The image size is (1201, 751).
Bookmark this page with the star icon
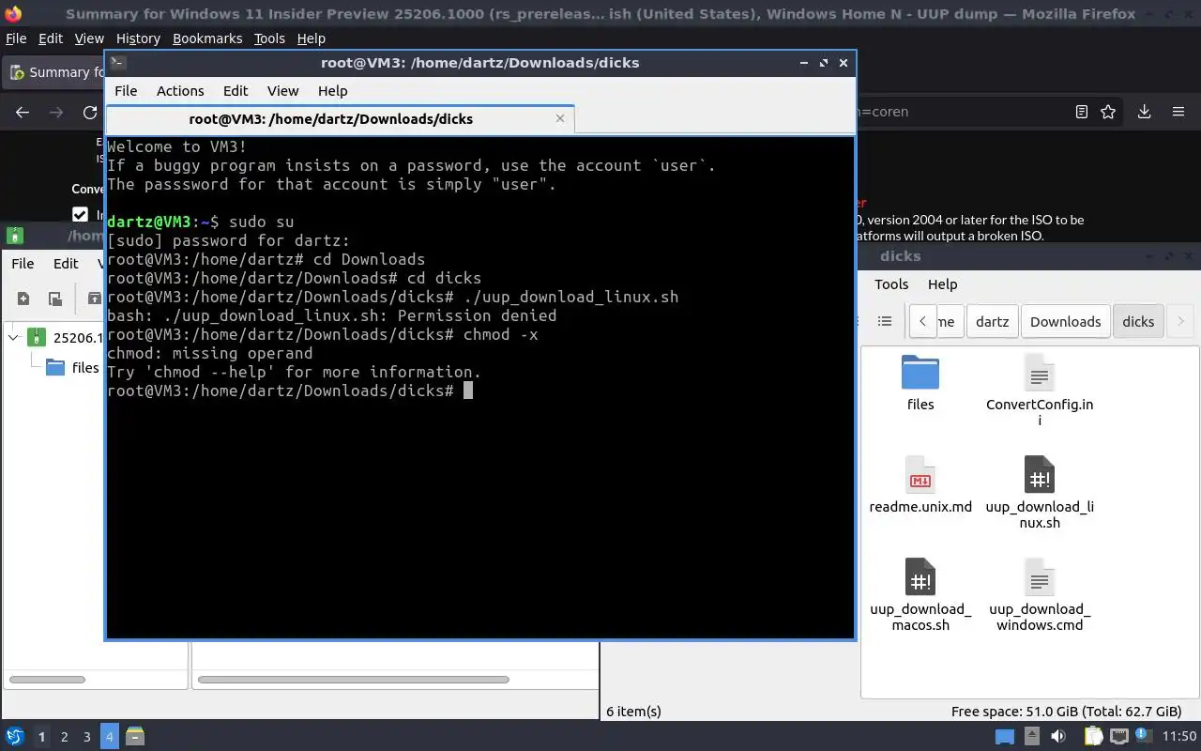[1108, 112]
